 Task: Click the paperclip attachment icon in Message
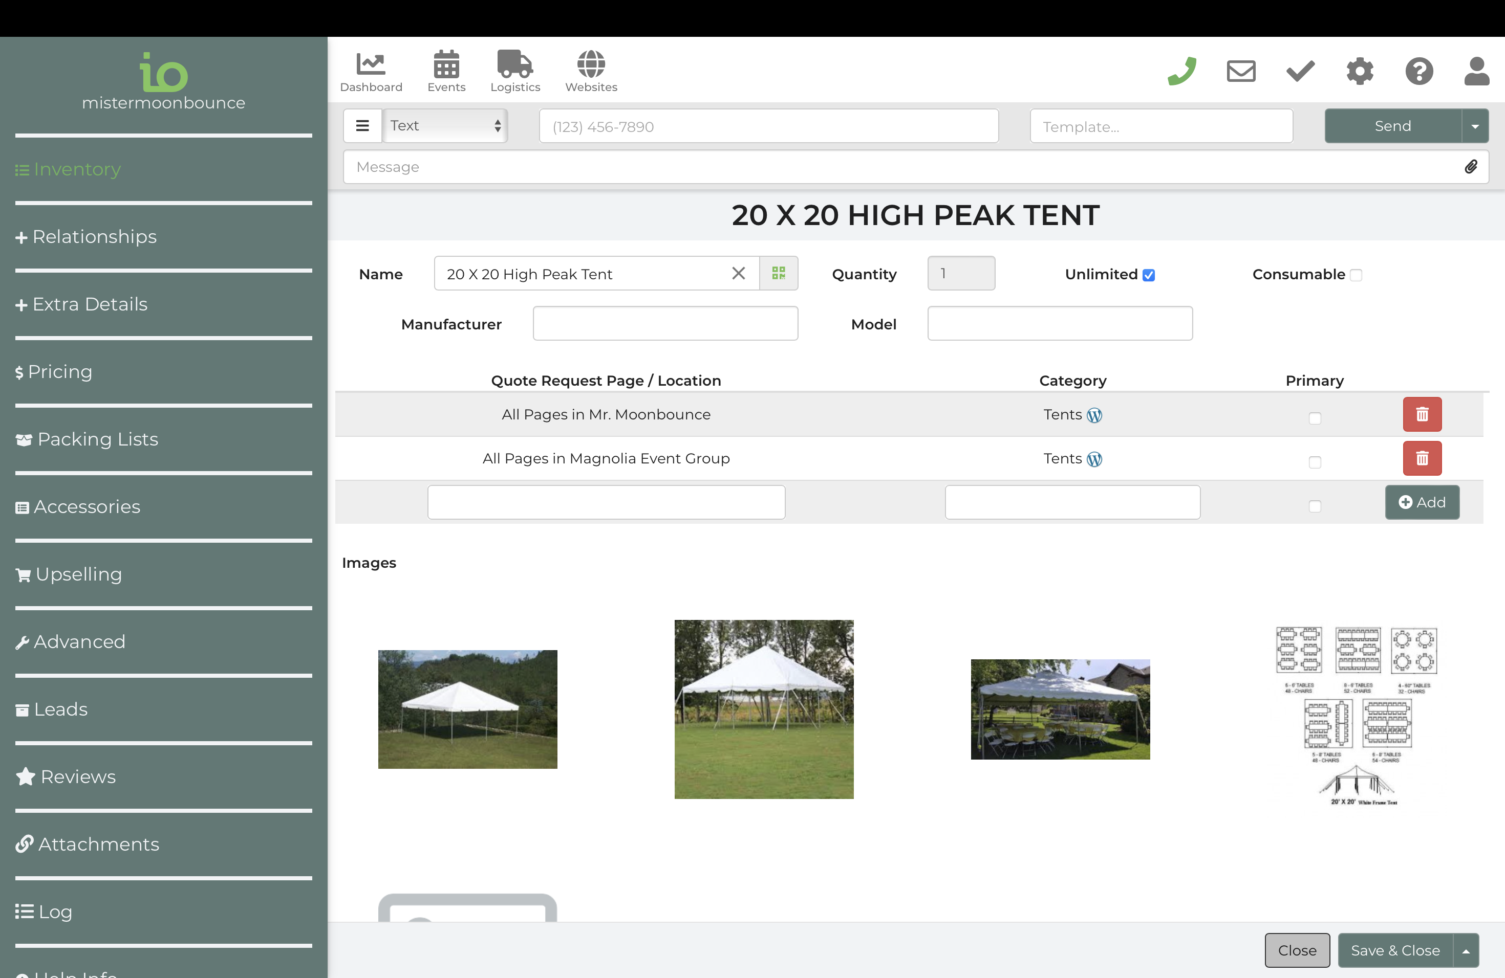point(1471,167)
